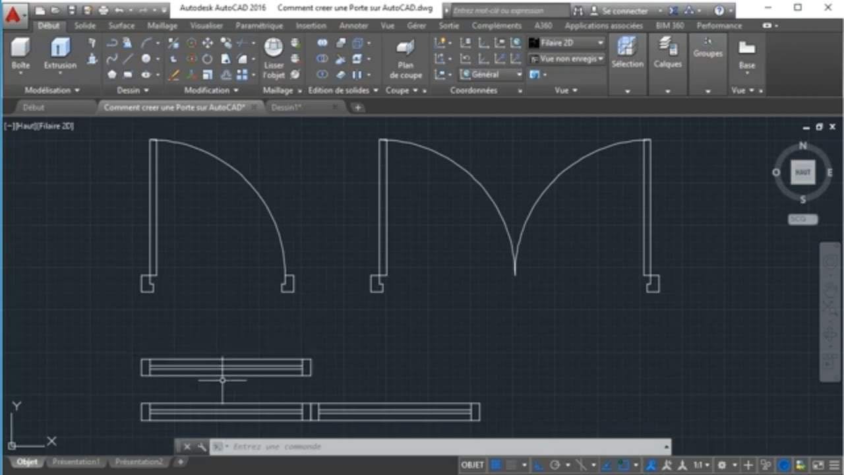This screenshot has width=844, height=475.
Task: Click the SCG coordinate system button below ViewCube
Action: tap(802, 219)
